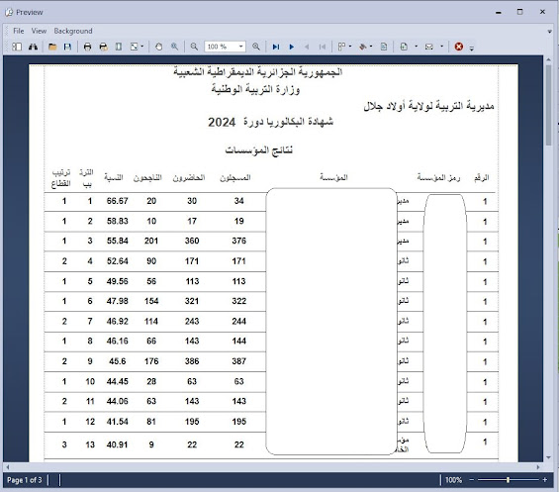This screenshot has width=559, height=492.
Task: Click the 'المؤسسة' column header
Action: point(333,177)
